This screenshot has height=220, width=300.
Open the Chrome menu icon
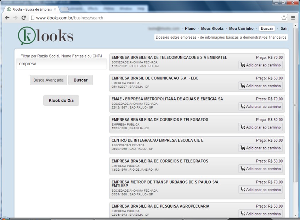(x=293, y=18)
